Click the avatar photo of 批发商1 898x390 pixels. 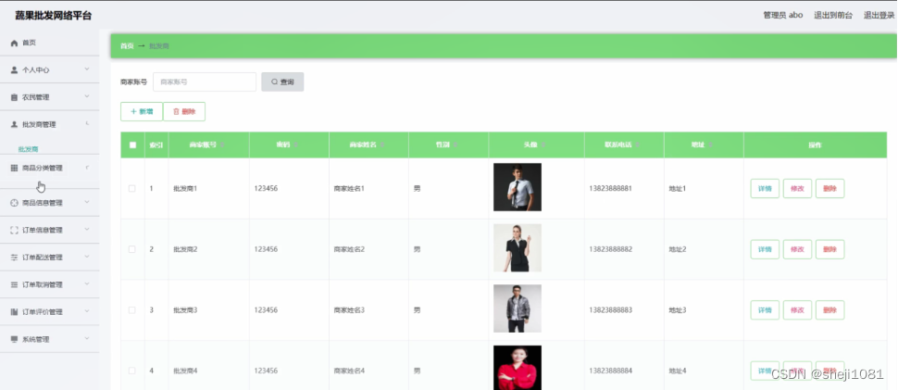518,187
